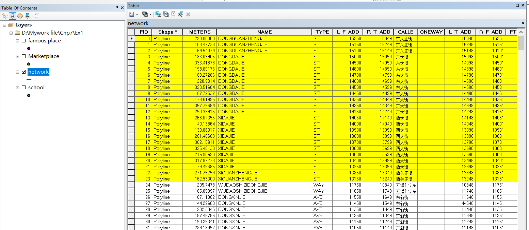Select the CALLE column header

(x=405, y=32)
